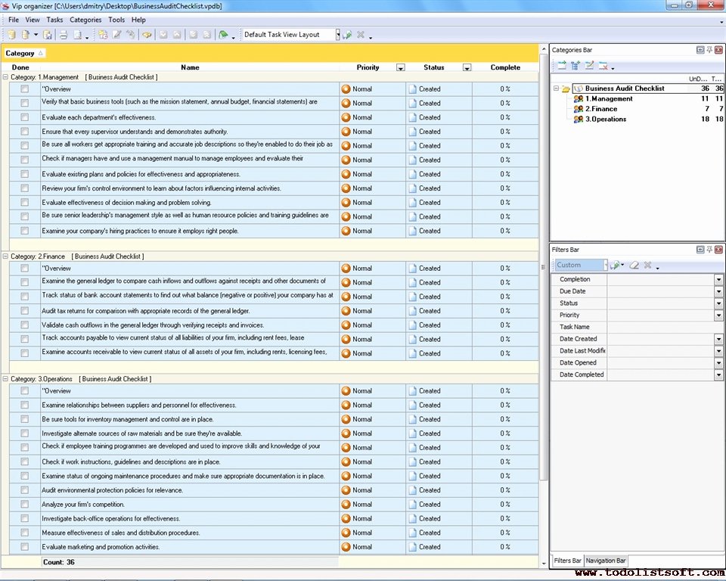This screenshot has width=726, height=581.
Task: Collapse the '3.Operations' category group
Action: click(5, 378)
